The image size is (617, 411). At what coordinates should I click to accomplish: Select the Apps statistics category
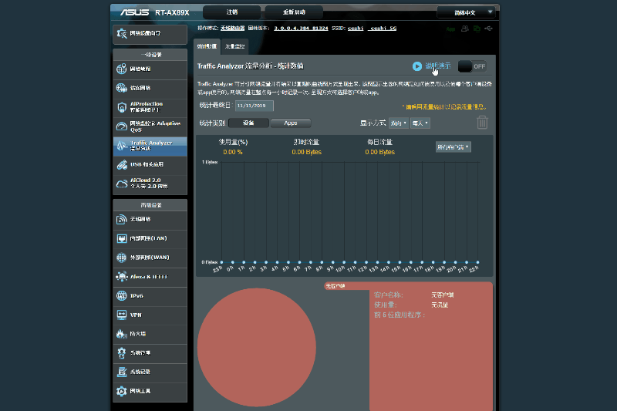point(290,123)
